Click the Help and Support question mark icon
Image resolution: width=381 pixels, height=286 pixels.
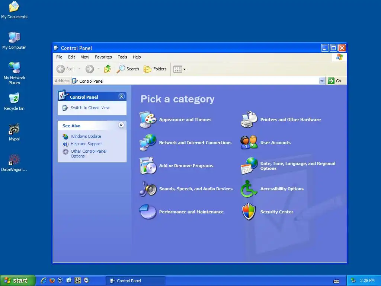(x=65, y=144)
